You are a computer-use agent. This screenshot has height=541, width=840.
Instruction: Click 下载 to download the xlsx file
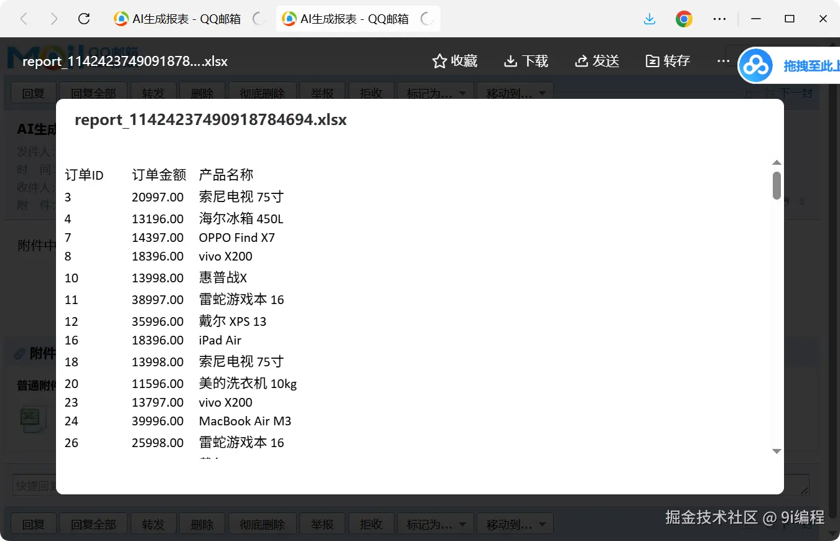526,61
